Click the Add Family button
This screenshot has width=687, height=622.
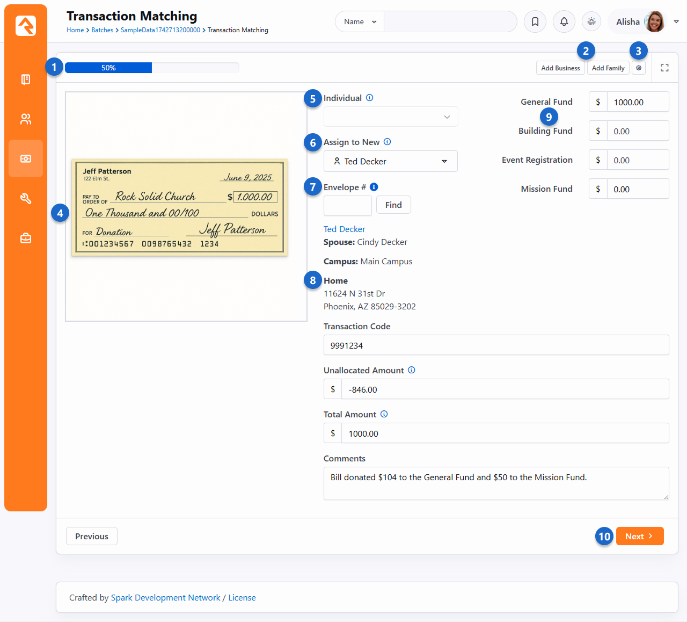coord(608,68)
